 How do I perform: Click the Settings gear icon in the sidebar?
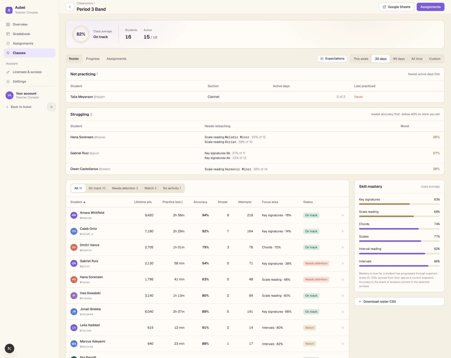click(8, 81)
